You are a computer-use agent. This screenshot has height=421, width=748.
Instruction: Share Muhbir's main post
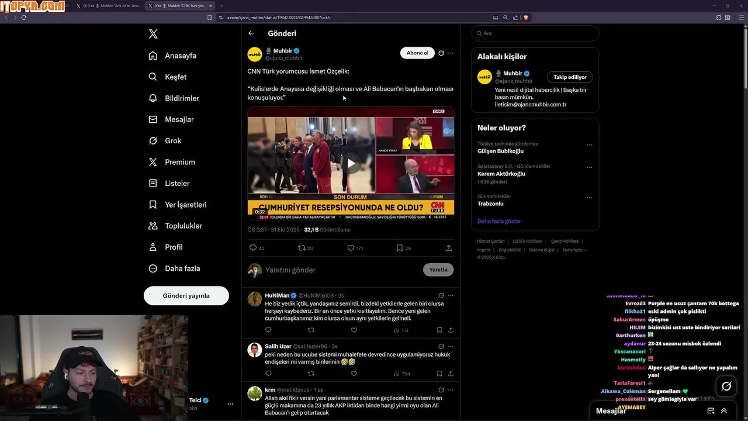449,248
